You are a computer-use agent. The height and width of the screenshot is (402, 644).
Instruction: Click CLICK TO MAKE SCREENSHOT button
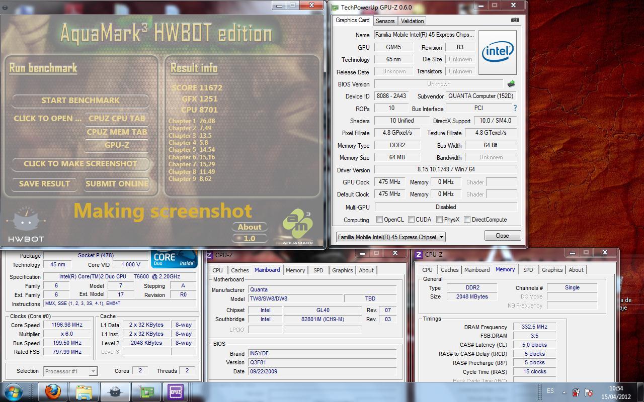tap(80, 164)
